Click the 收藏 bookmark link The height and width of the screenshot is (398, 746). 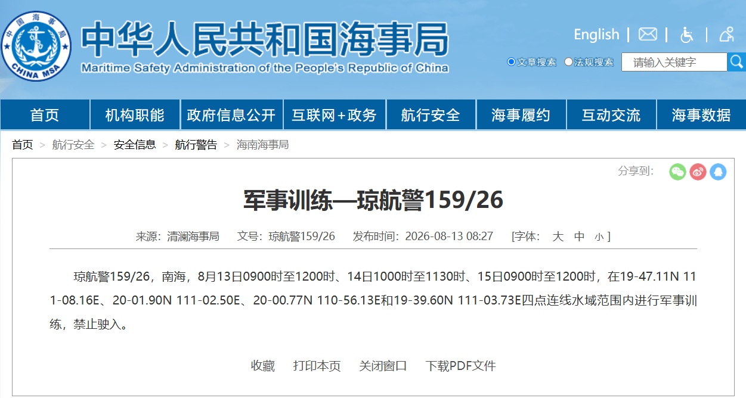(263, 366)
